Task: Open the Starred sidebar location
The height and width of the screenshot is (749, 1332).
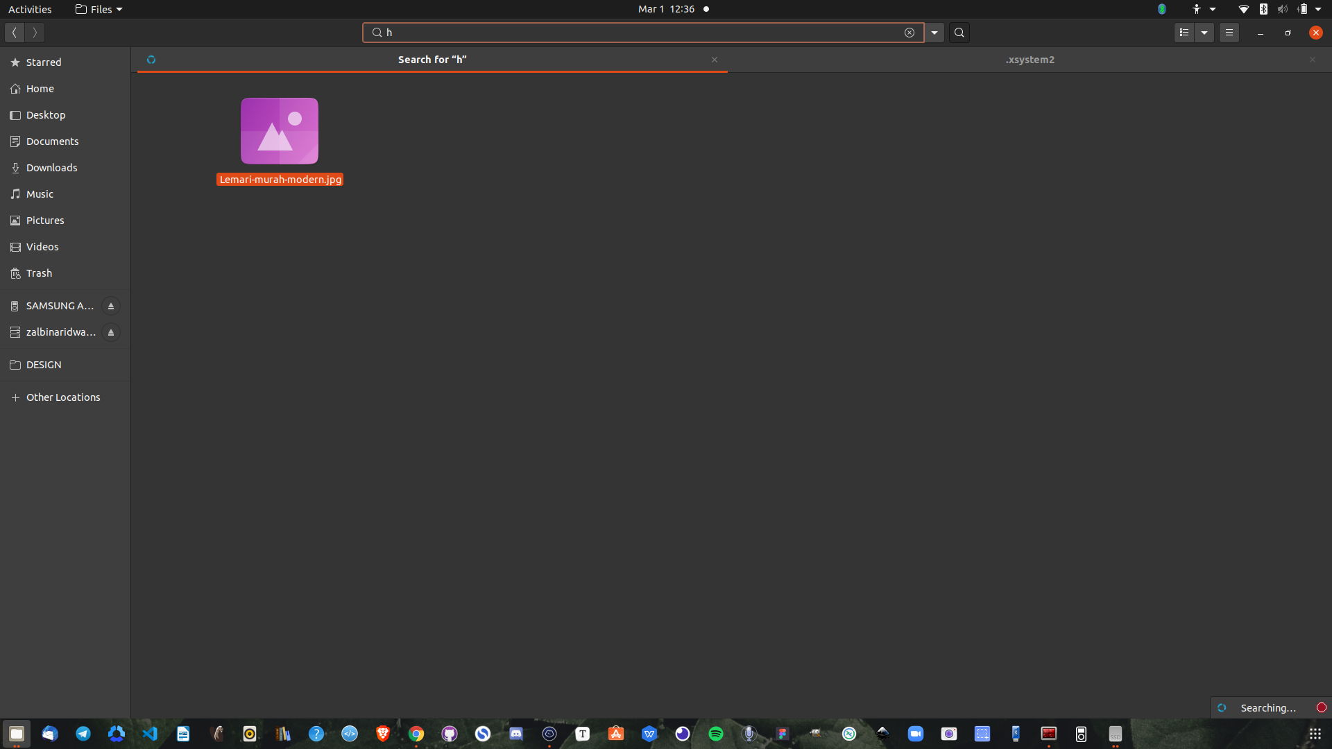Action: point(44,62)
